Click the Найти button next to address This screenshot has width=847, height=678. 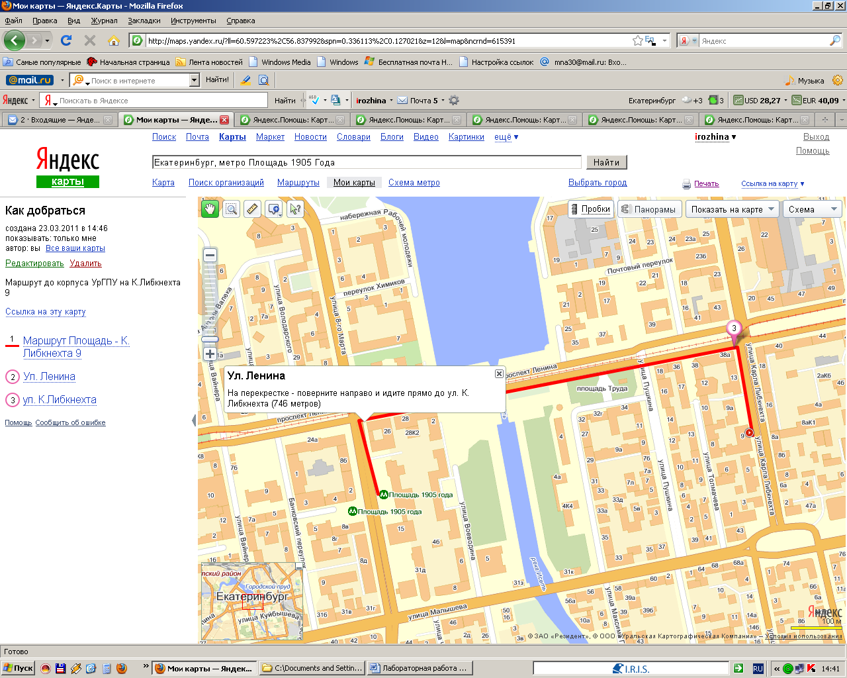(x=606, y=162)
